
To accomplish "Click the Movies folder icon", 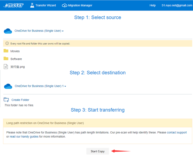I will coord(6,51).
